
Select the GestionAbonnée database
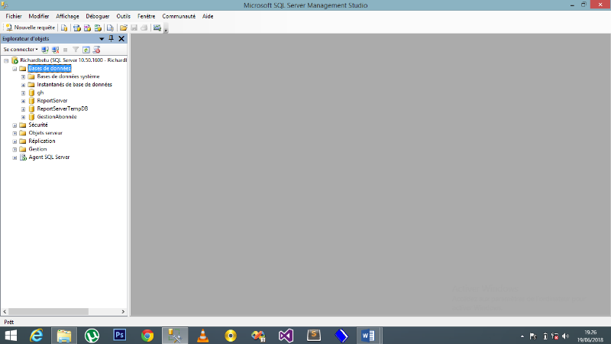(57, 117)
